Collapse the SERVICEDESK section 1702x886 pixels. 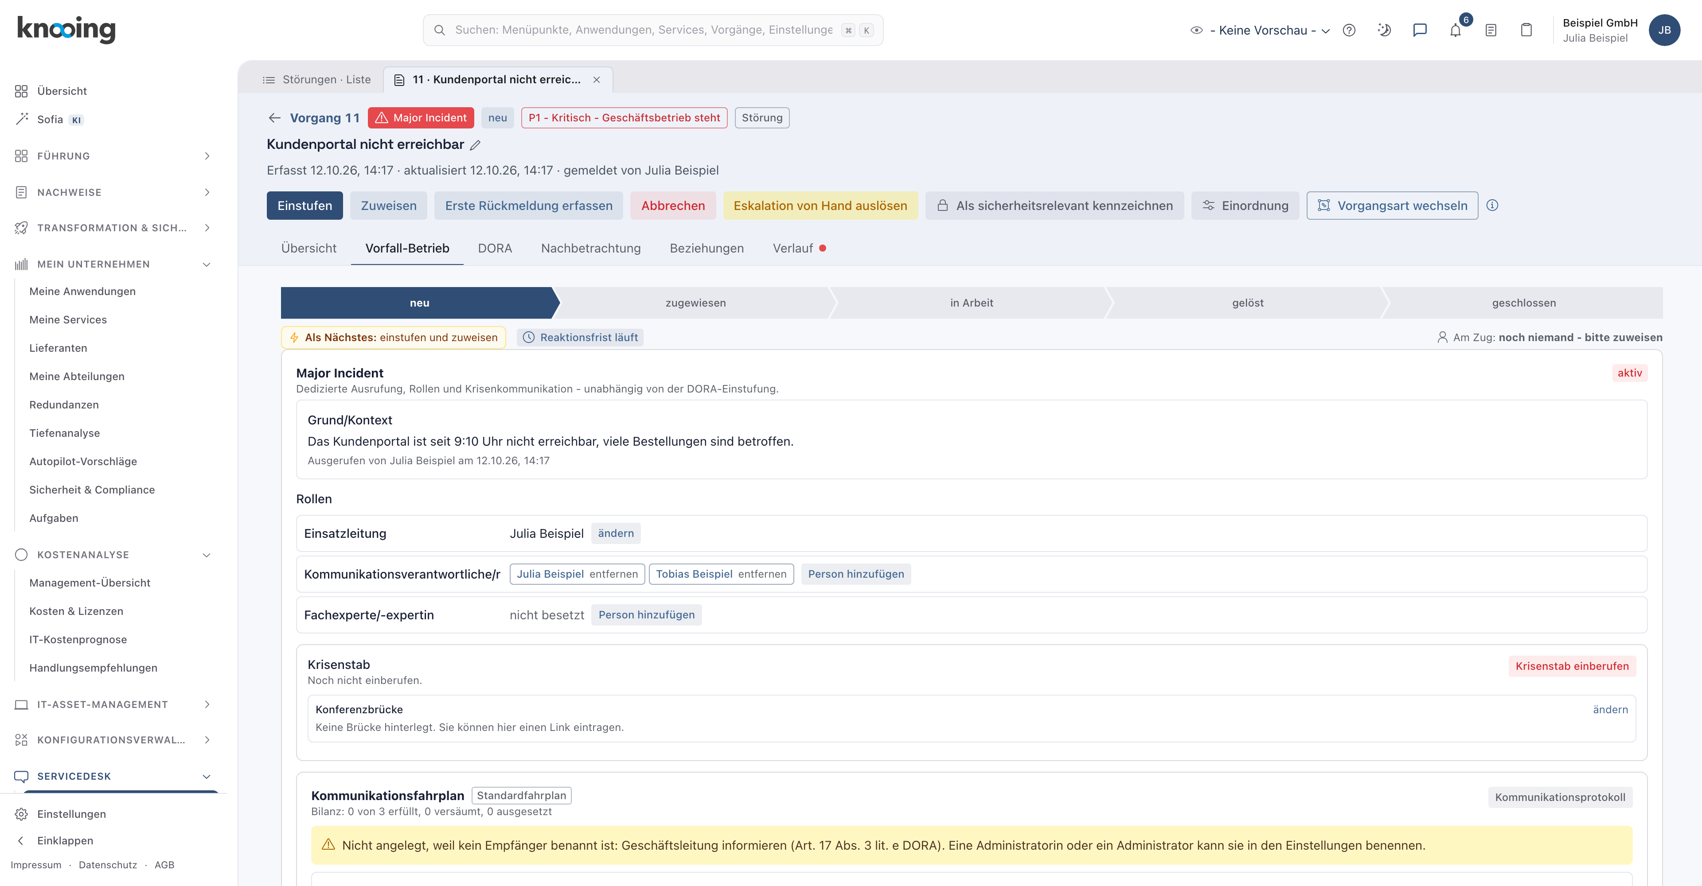point(113,777)
